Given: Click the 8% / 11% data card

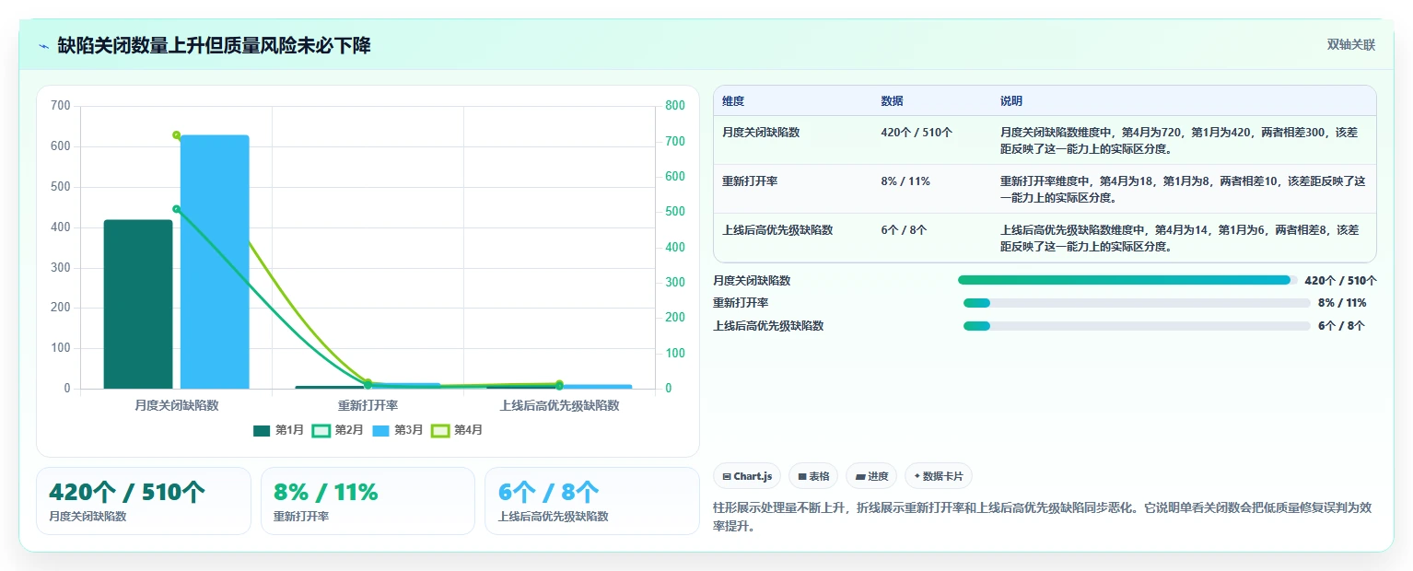Looking at the screenshot, I should (x=368, y=501).
